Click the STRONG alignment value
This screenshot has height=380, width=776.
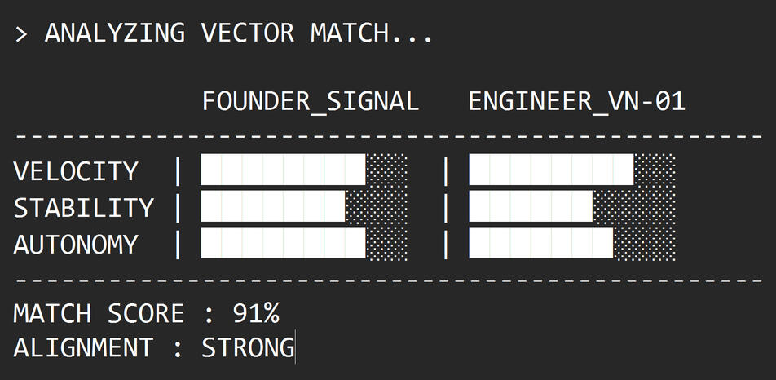click(x=248, y=348)
